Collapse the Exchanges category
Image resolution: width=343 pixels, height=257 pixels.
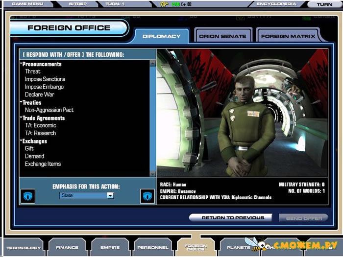(x=21, y=141)
